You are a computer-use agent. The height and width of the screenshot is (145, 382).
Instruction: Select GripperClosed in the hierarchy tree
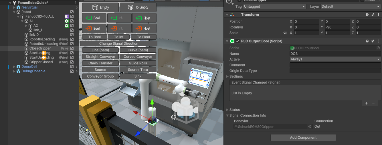[x=41, y=62]
